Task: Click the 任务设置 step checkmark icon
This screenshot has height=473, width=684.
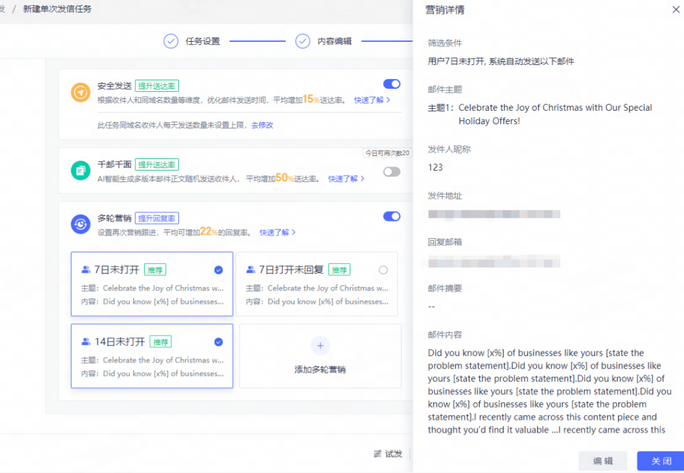Action: click(171, 41)
